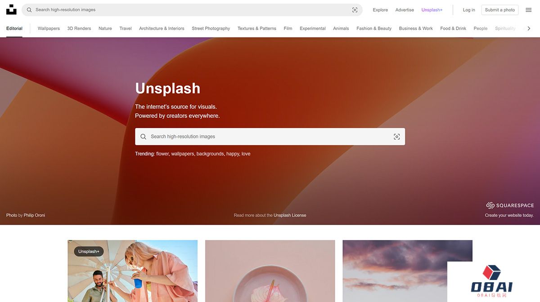This screenshot has width=540, height=302.
Task: Open photographer Philip Oroni's profile
Action: point(34,215)
